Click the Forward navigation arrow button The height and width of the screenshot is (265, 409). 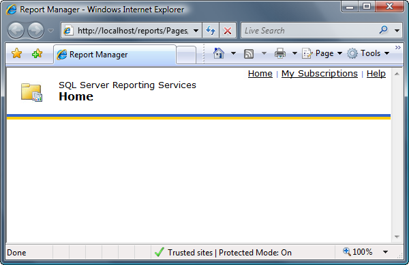35,30
